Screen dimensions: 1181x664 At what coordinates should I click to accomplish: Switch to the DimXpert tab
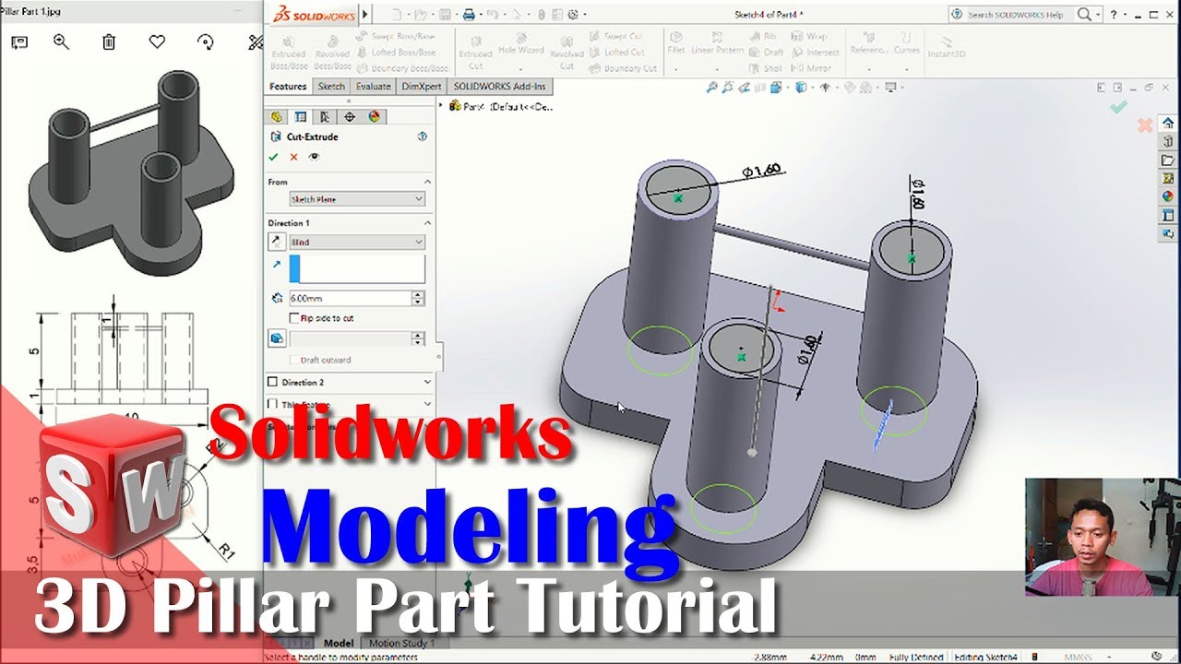click(x=423, y=87)
